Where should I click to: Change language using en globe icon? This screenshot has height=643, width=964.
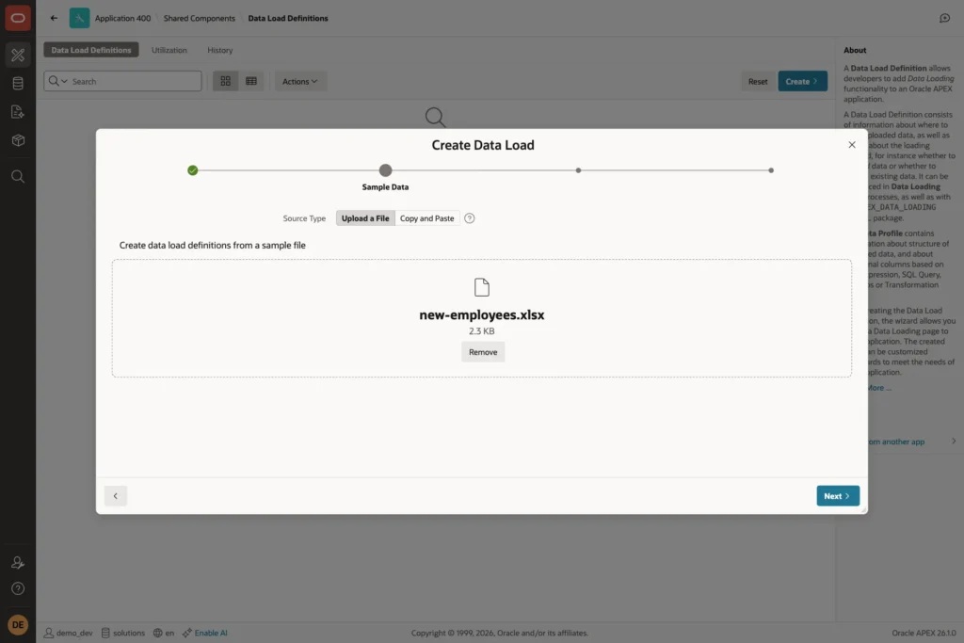tap(164, 633)
